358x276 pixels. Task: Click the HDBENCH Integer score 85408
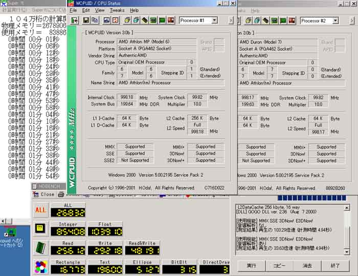68,231
